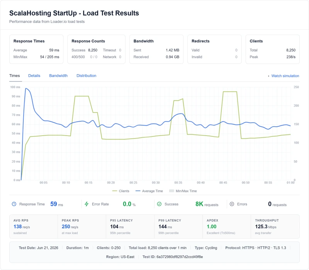The width and height of the screenshot is (309, 270).
Task: Click the Total load 8,250 clients entry
Action: (158, 248)
